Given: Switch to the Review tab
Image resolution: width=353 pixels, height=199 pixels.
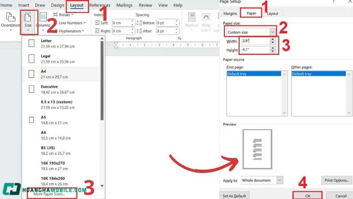Looking at the screenshot, I should point(145,5).
